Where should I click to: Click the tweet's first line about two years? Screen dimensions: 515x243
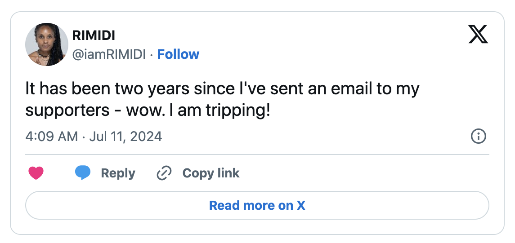point(222,89)
